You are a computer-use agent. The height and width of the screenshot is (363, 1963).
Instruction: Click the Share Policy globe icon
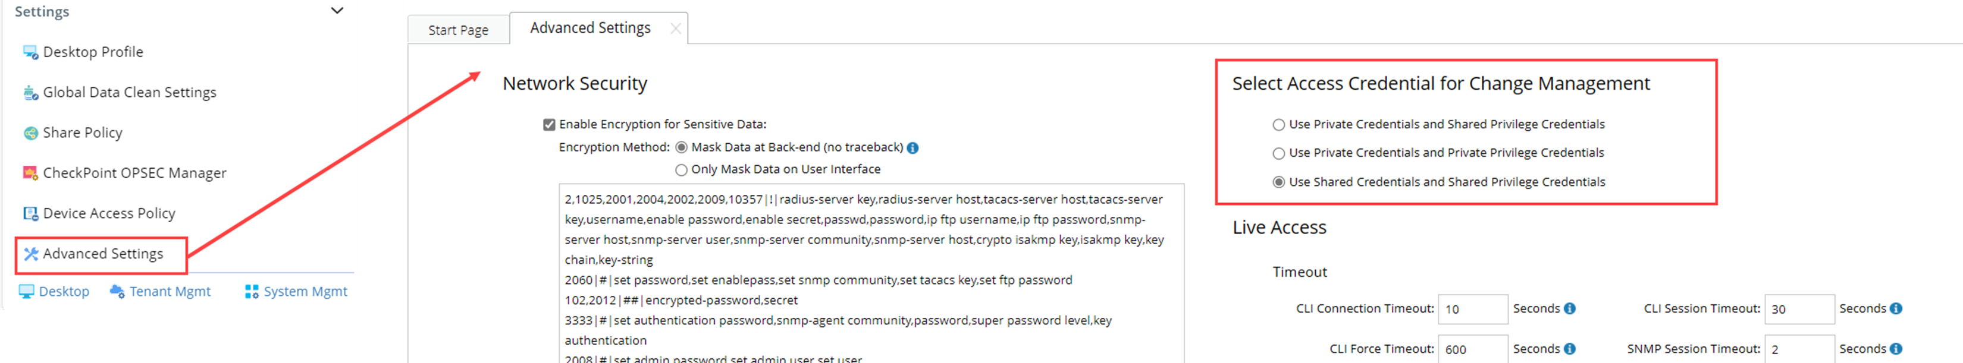point(30,133)
